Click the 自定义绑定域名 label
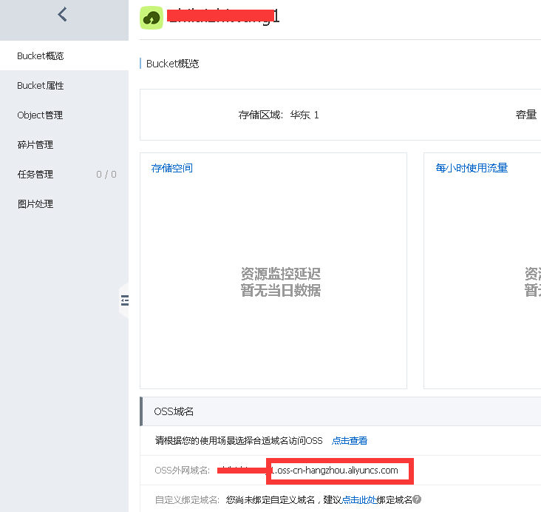Image resolution: width=541 pixels, height=512 pixels. click(x=187, y=500)
